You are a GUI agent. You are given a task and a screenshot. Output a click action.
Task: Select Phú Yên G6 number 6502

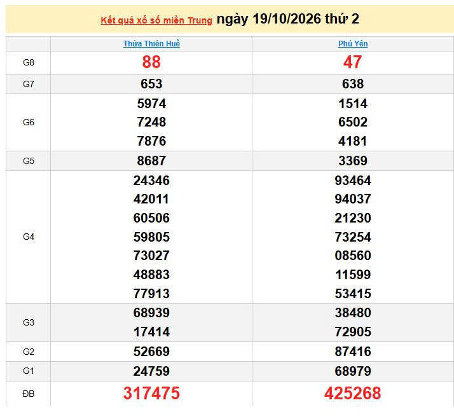pos(353,122)
